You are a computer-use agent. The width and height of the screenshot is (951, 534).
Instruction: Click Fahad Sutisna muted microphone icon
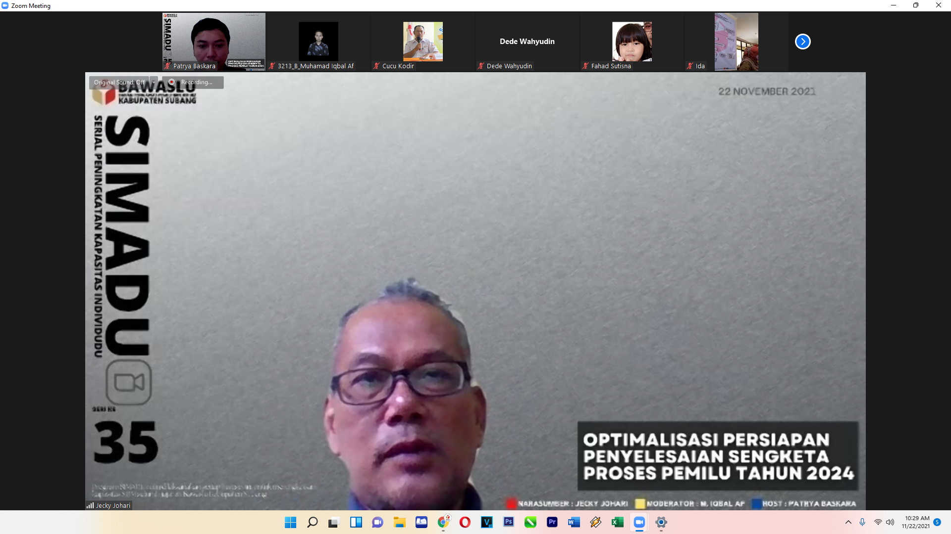point(585,66)
